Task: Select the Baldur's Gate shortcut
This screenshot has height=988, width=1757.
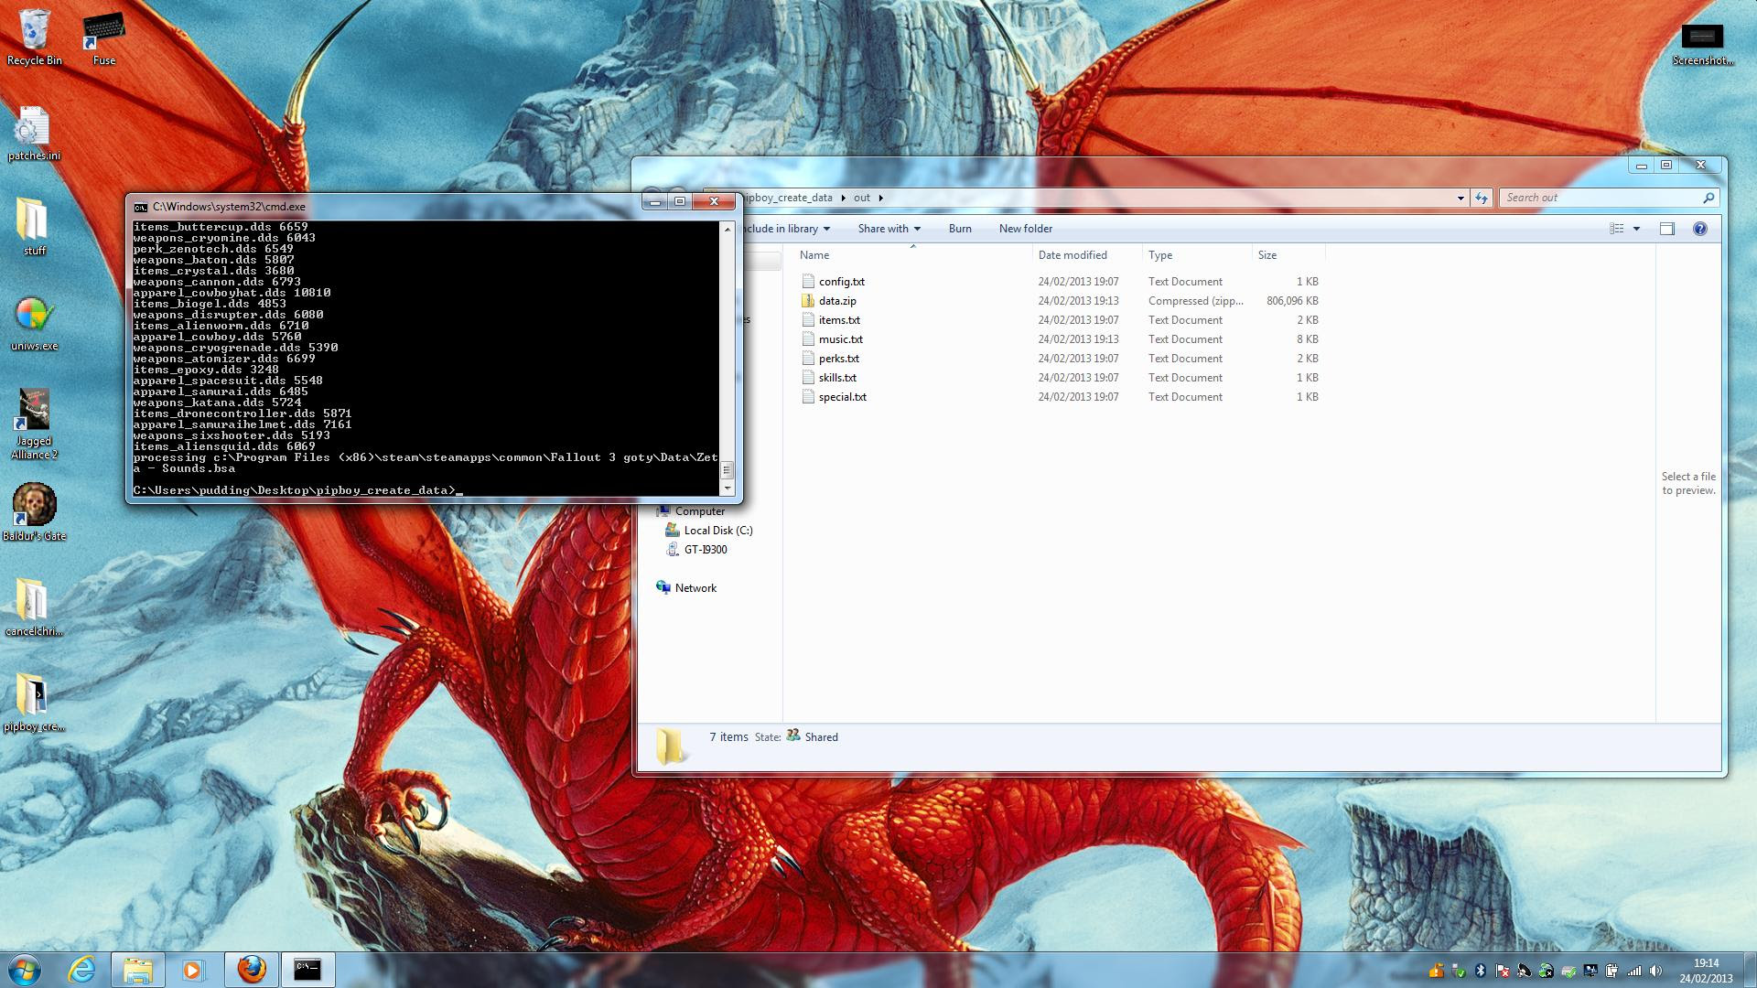Action: point(34,512)
